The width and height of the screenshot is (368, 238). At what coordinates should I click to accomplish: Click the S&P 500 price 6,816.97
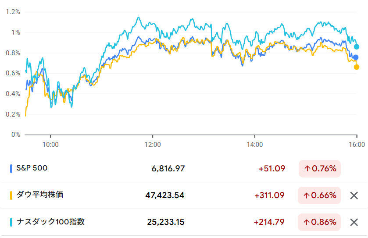(168, 169)
